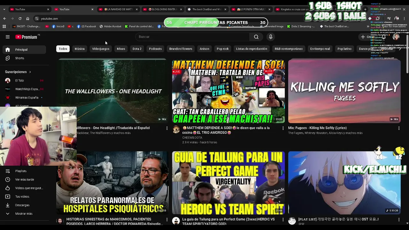Select the Pop rock filter chip
409x230 pixels.
(x=223, y=49)
